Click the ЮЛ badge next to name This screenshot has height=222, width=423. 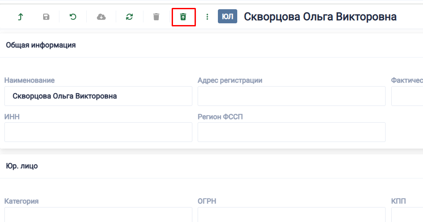[x=228, y=17]
